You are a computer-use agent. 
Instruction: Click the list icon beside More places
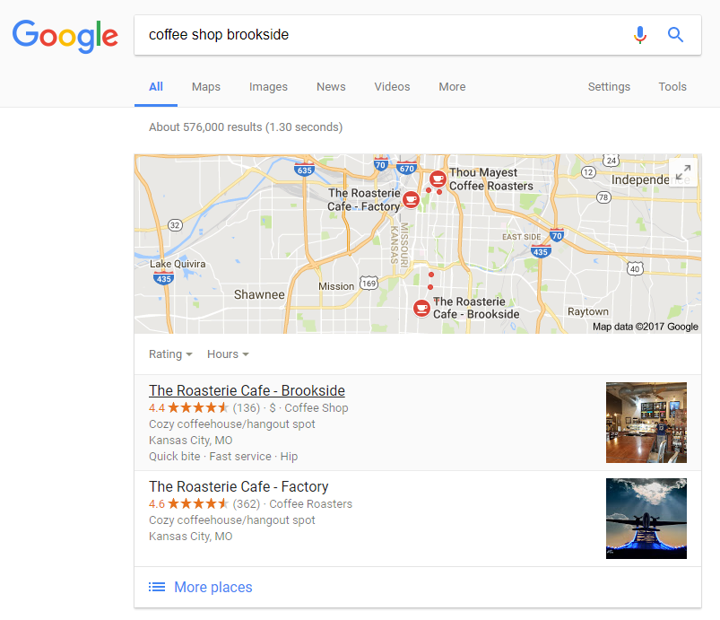pos(157,587)
